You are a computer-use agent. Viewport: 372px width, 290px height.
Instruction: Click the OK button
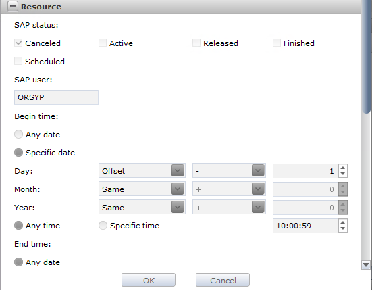149,281
